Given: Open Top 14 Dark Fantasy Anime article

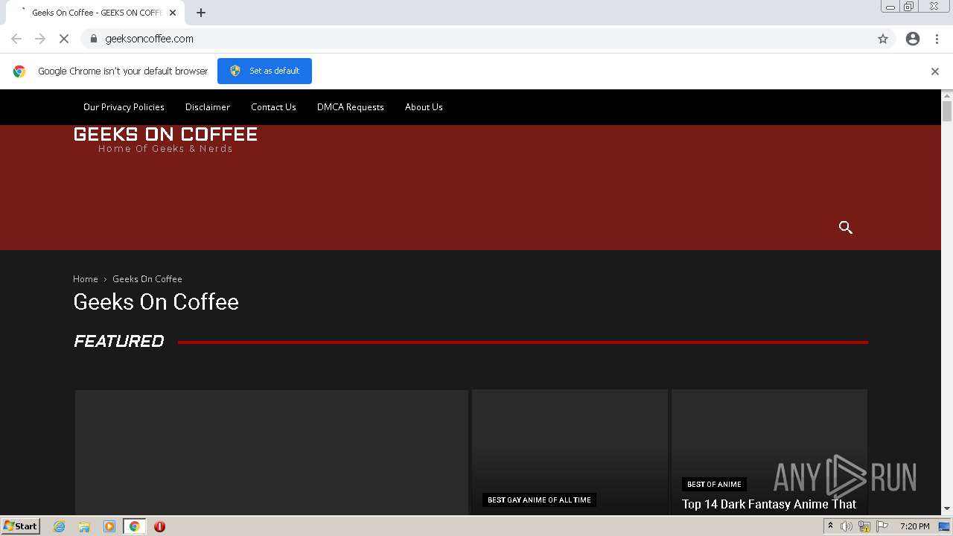Looking at the screenshot, I should click(x=769, y=505).
